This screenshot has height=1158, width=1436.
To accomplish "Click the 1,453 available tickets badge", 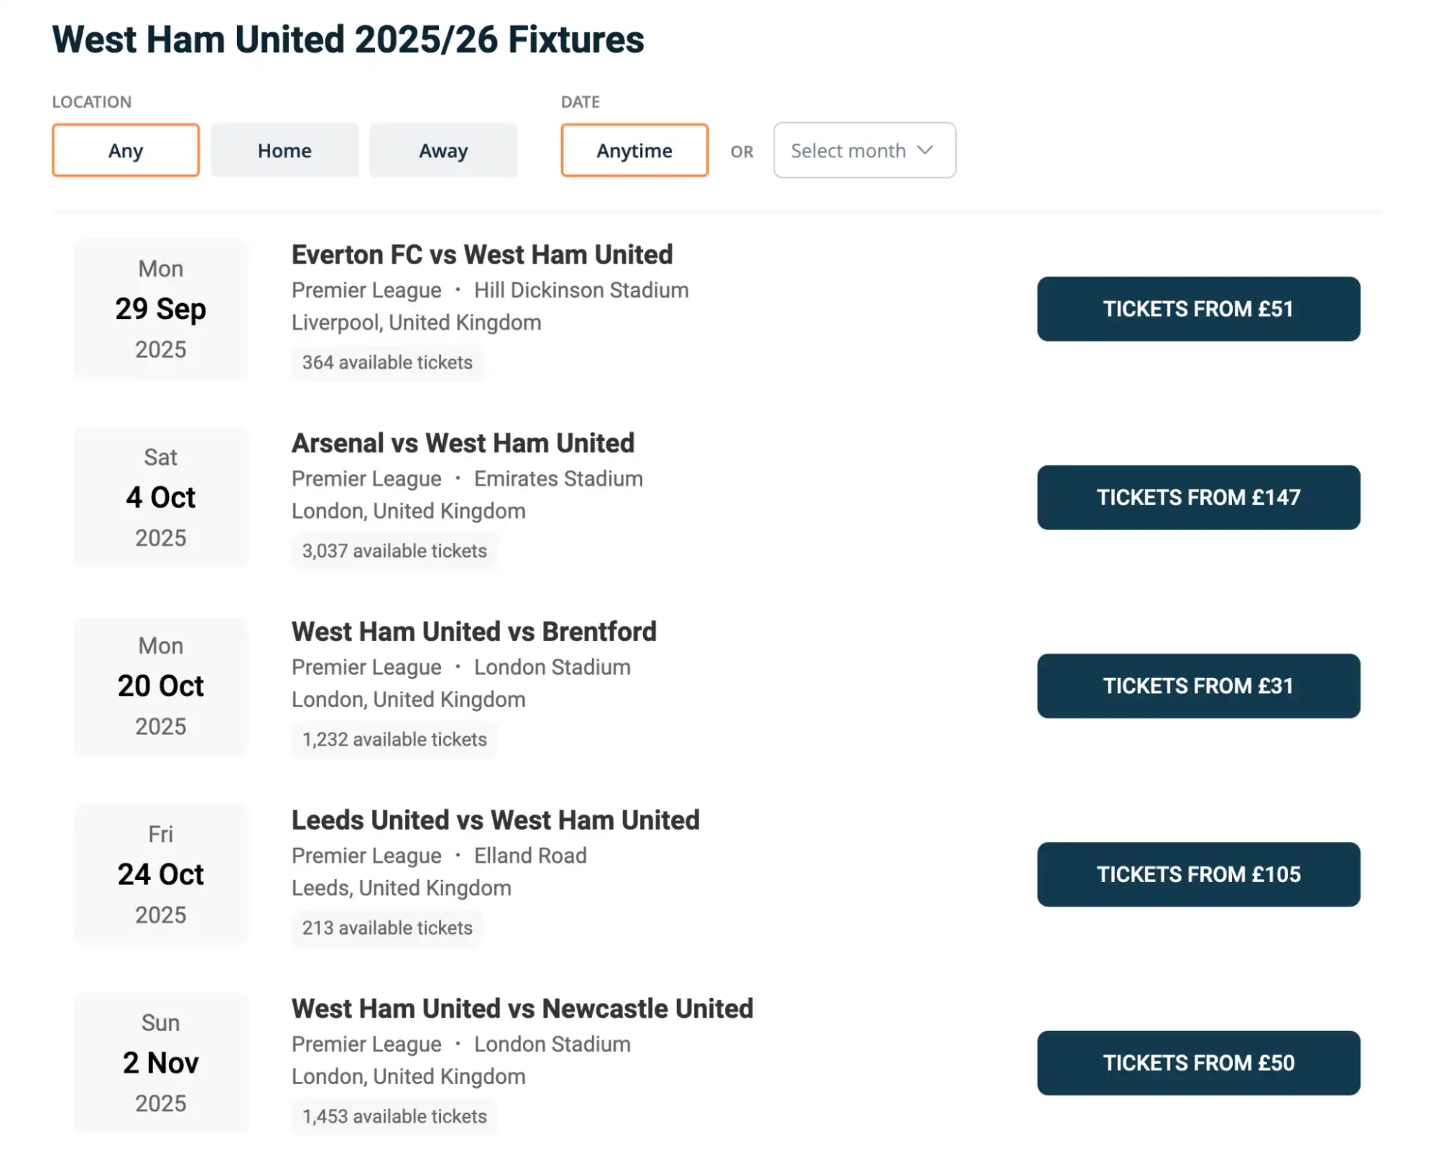I will coord(394,1116).
